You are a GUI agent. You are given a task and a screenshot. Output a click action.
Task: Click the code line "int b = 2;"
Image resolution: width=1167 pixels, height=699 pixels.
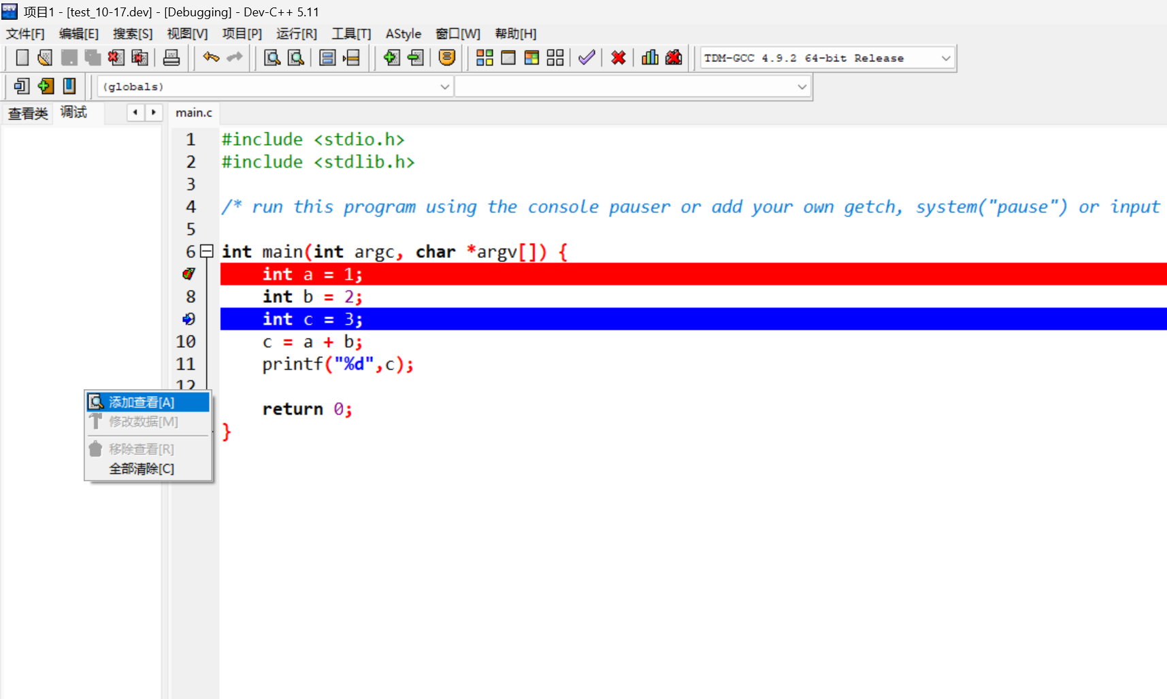click(x=312, y=297)
